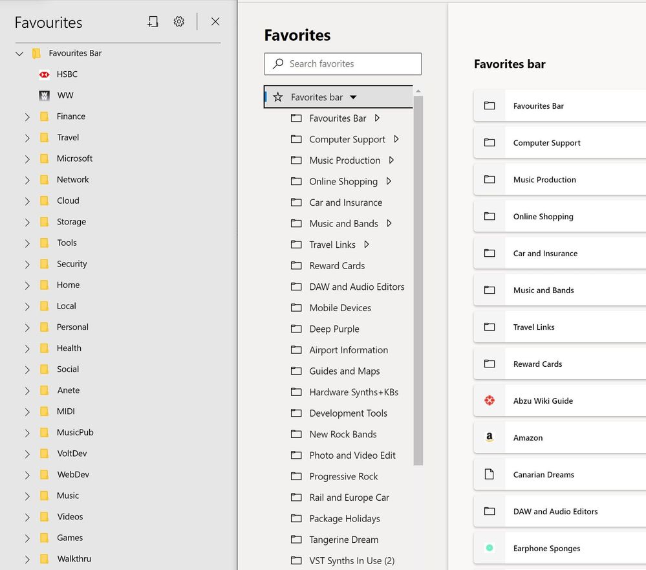Click the scrollbar up arrow in folder list
The height and width of the screenshot is (570, 646).
pyautogui.click(x=418, y=91)
